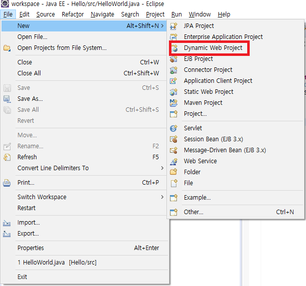This screenshot has height=286, width=306.
Task: Click the Static Web Project icon
Action: tap(173, 92)
